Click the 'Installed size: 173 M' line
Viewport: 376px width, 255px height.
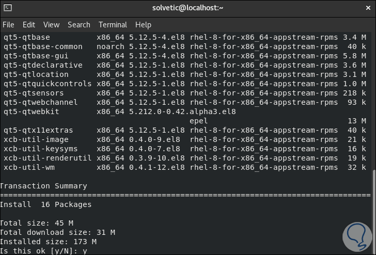tap(48, 242)
